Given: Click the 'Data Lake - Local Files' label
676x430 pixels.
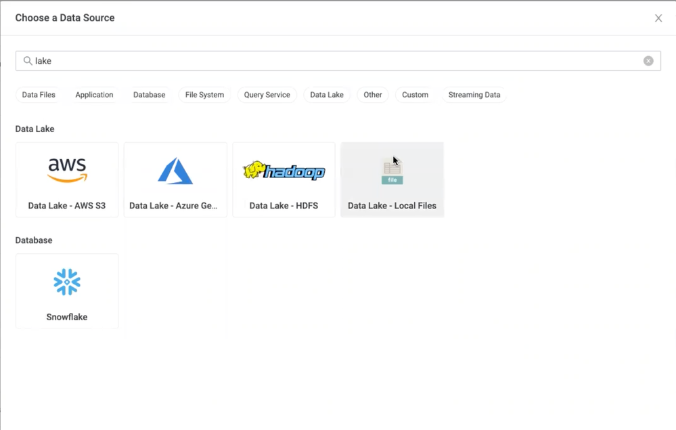Looking at the screenshot, I should point(392,206).
